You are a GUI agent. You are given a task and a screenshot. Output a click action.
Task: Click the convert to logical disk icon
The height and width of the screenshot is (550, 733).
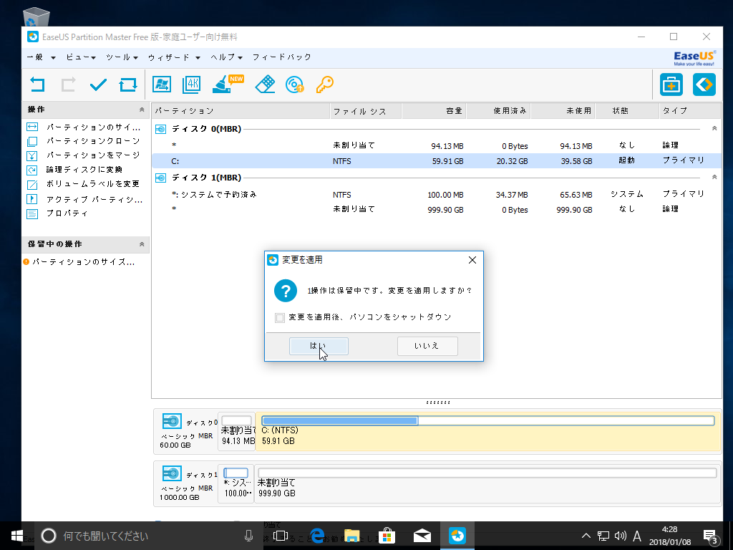[x=31, y=170]
